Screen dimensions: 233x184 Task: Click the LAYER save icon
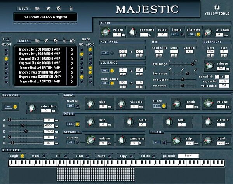point(47,40)
